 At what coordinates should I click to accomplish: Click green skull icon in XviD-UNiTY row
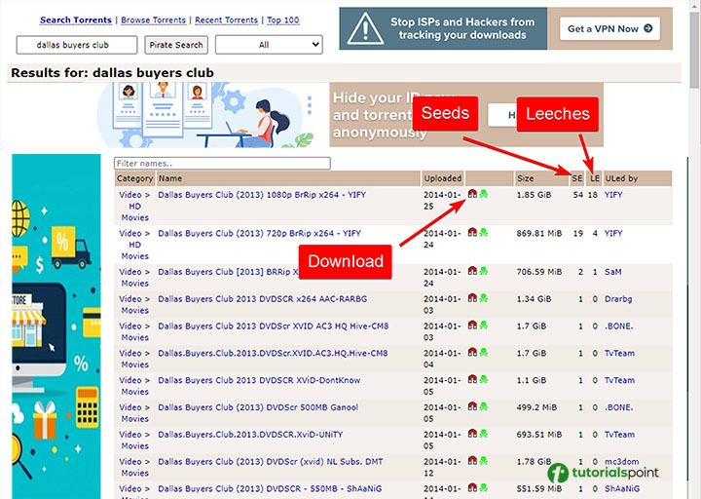[x=483, y=434]
